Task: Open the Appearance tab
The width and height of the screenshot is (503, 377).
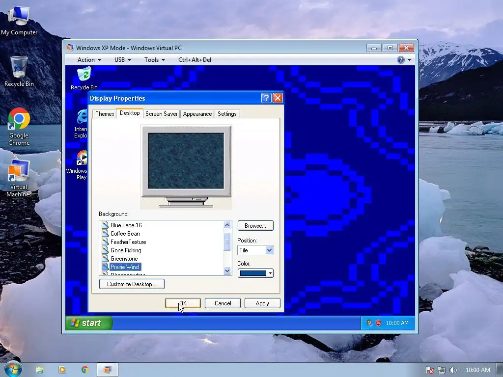Action: (x=197, y=114)
